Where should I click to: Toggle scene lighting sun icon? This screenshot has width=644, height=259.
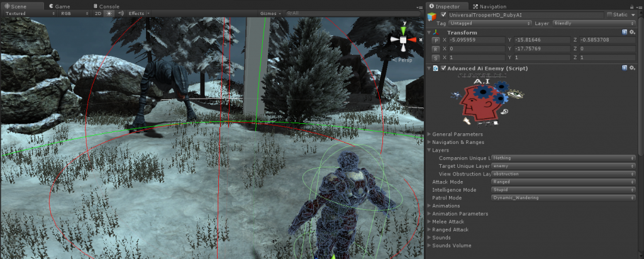pyautogui.click(x=108, y=13)
